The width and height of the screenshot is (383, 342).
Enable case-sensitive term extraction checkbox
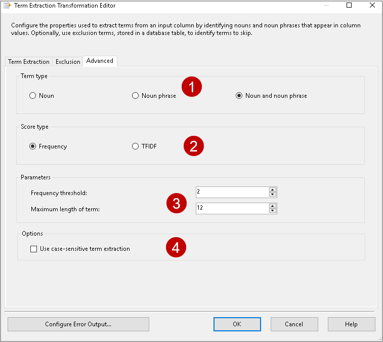(x=34, y=249)
